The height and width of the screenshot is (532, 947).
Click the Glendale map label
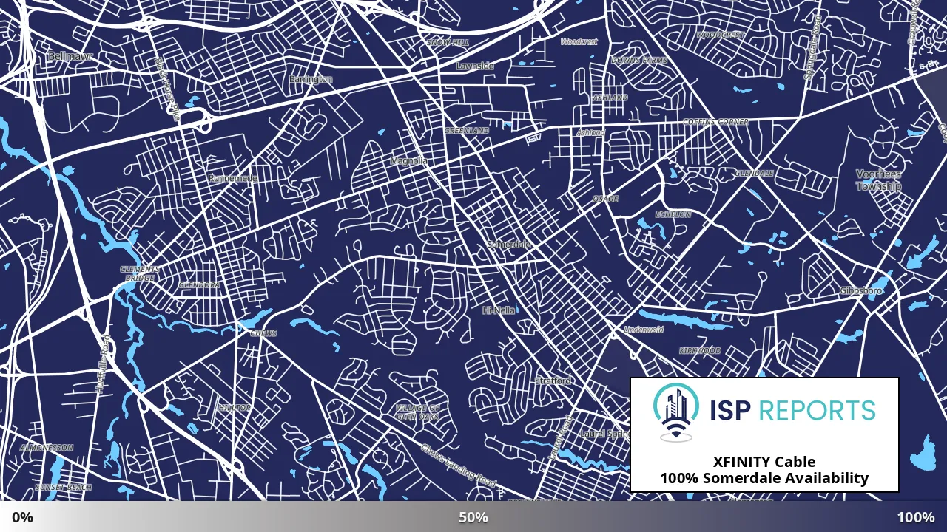click(754, 173)
